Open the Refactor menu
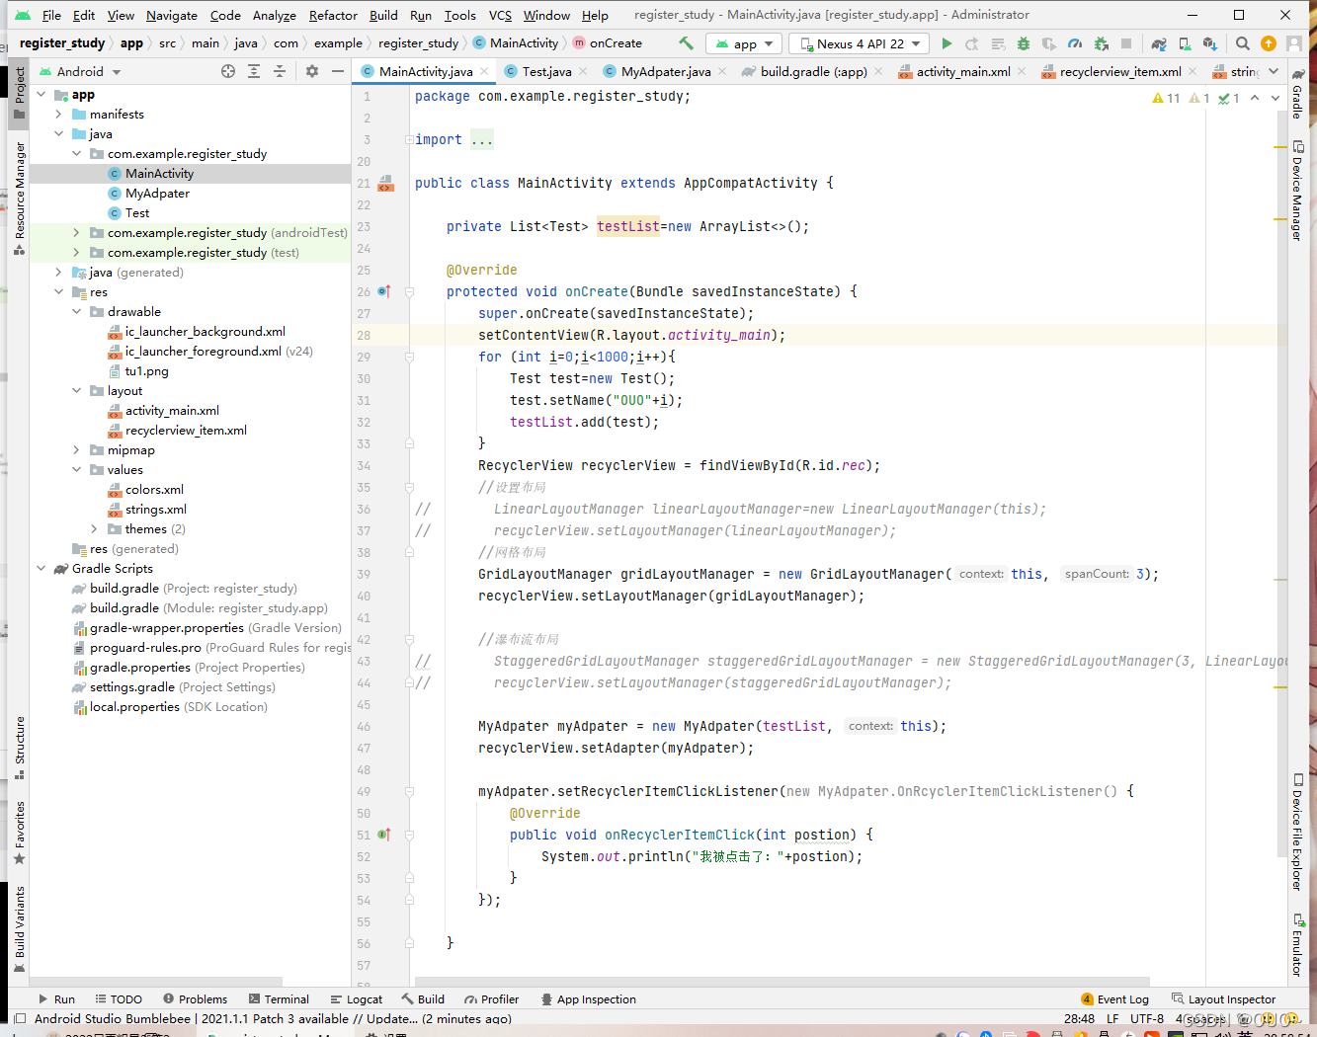 333,15
